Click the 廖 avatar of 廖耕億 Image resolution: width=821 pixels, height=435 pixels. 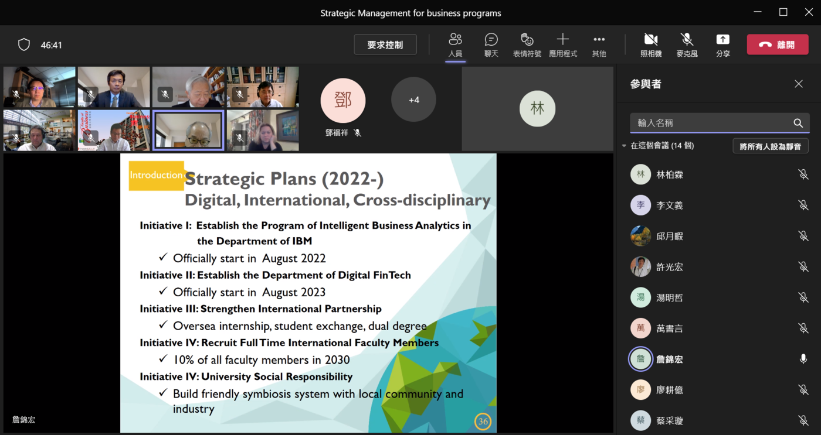click(x=640, y=390)
